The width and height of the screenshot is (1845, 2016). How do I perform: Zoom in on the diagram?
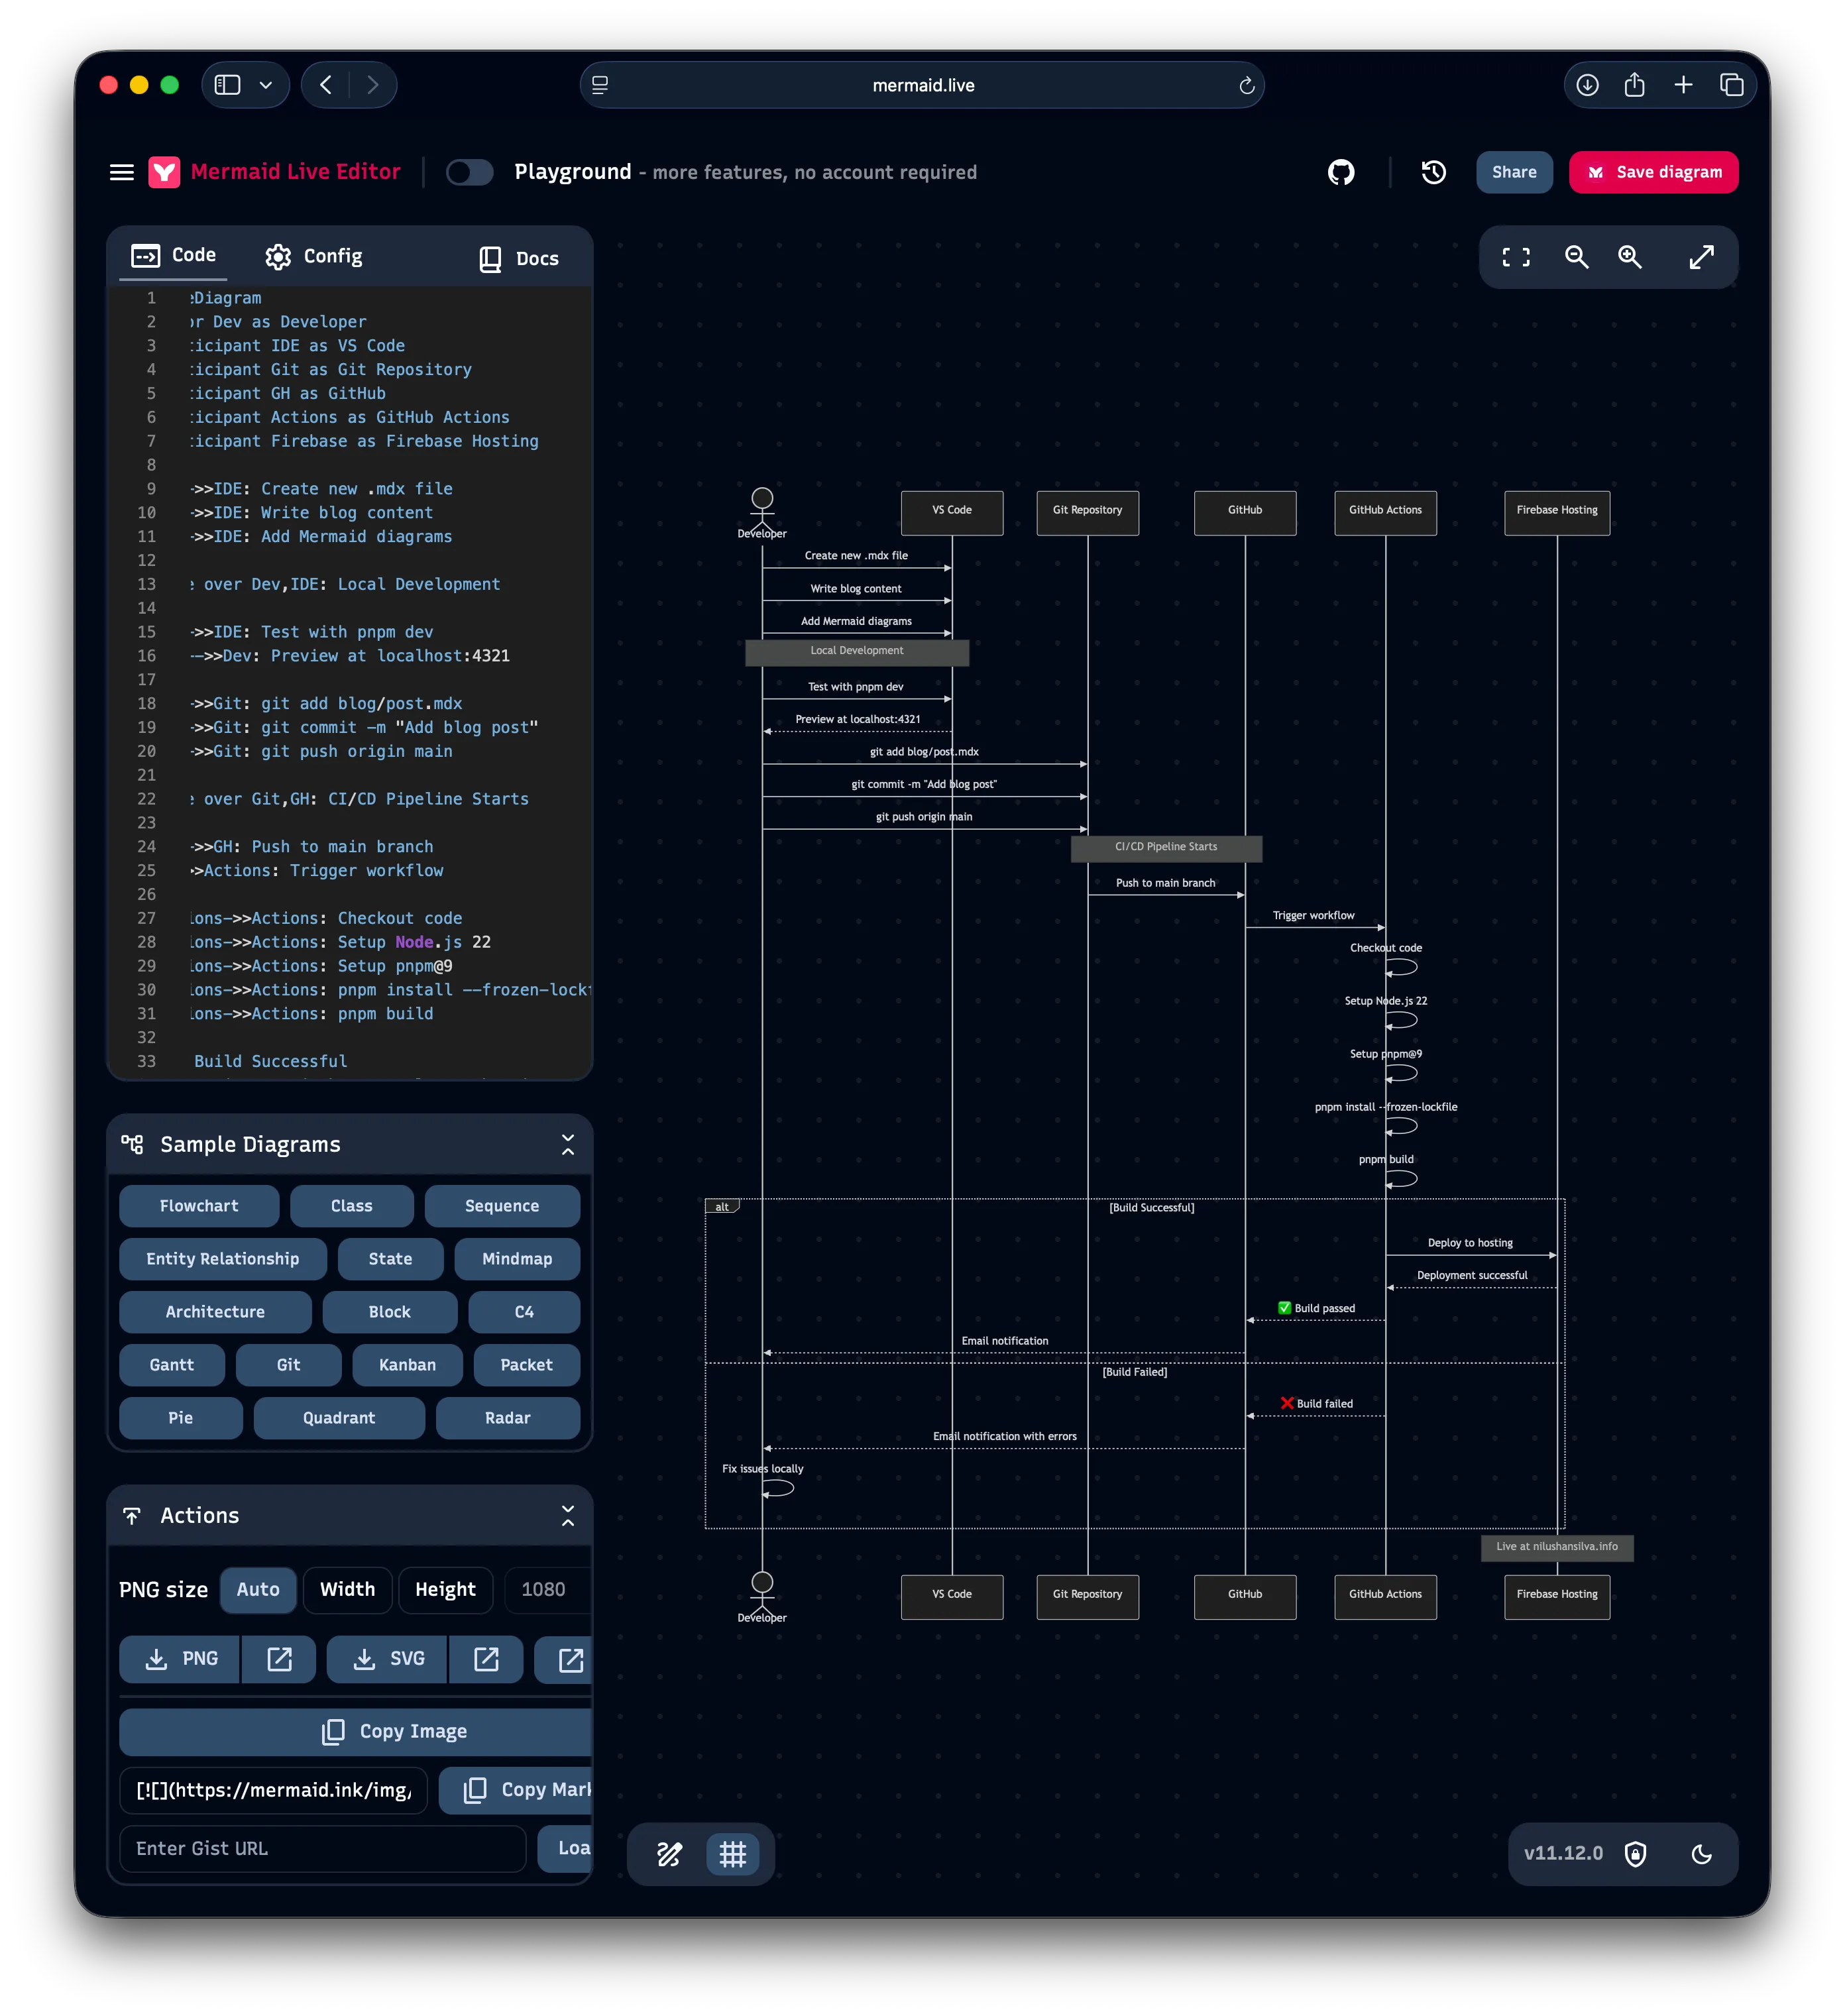[x=1630, y=257]
